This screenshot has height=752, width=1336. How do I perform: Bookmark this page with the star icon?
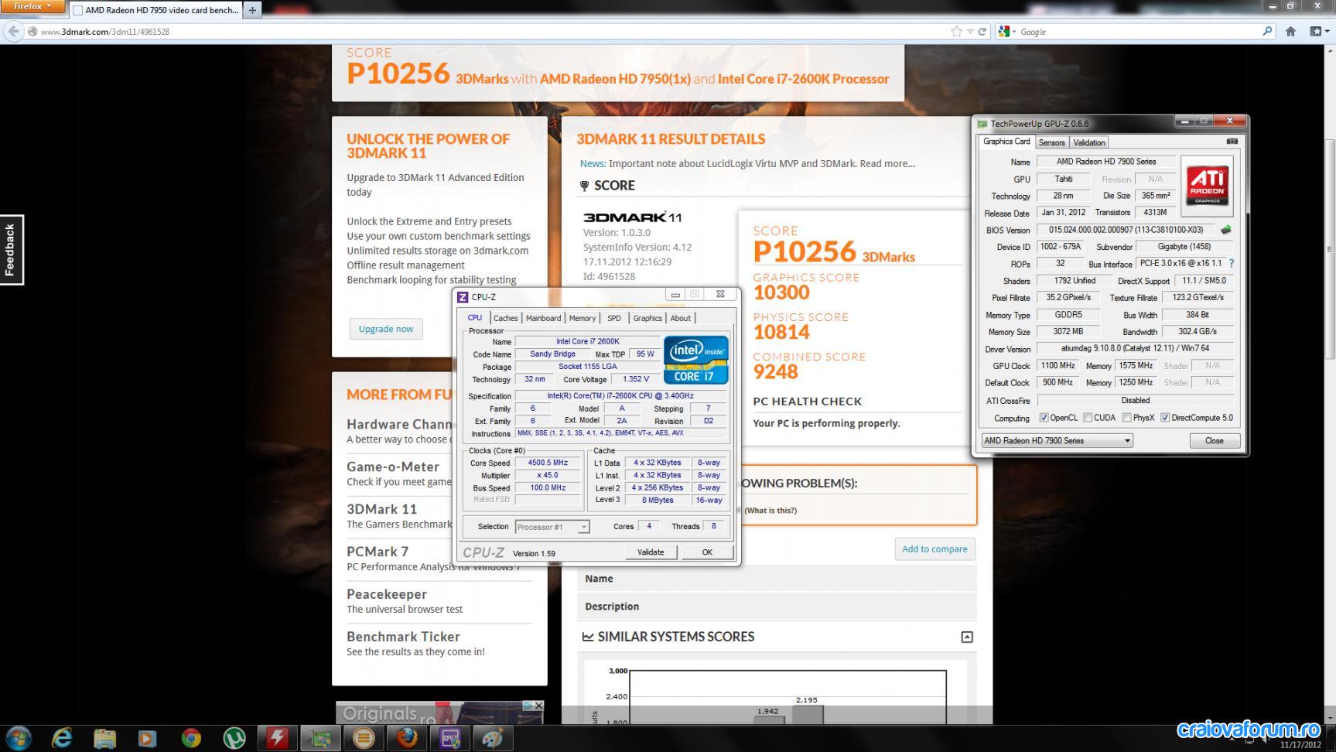click(x=956, y=31)
